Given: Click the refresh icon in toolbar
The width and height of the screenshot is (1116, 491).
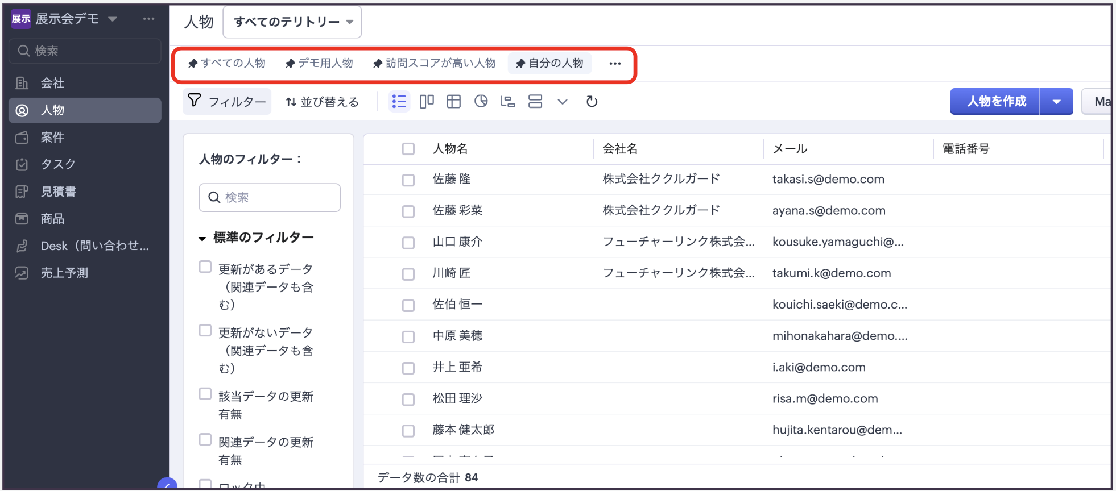Looking at the screenshot, I should pyautogui.click(x=592, y=102).
